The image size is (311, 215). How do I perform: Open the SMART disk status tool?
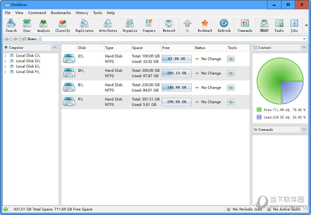tap(264, 25)
